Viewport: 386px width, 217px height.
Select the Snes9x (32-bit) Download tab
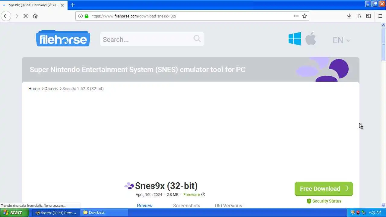click(x=33, y=5)
